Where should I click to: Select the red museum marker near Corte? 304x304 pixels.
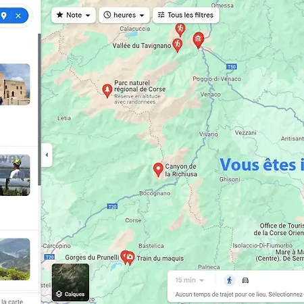click(x=199, y=40)
